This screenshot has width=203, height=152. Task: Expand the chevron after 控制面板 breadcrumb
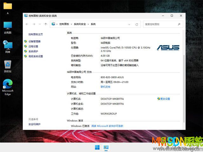(71, 24)
